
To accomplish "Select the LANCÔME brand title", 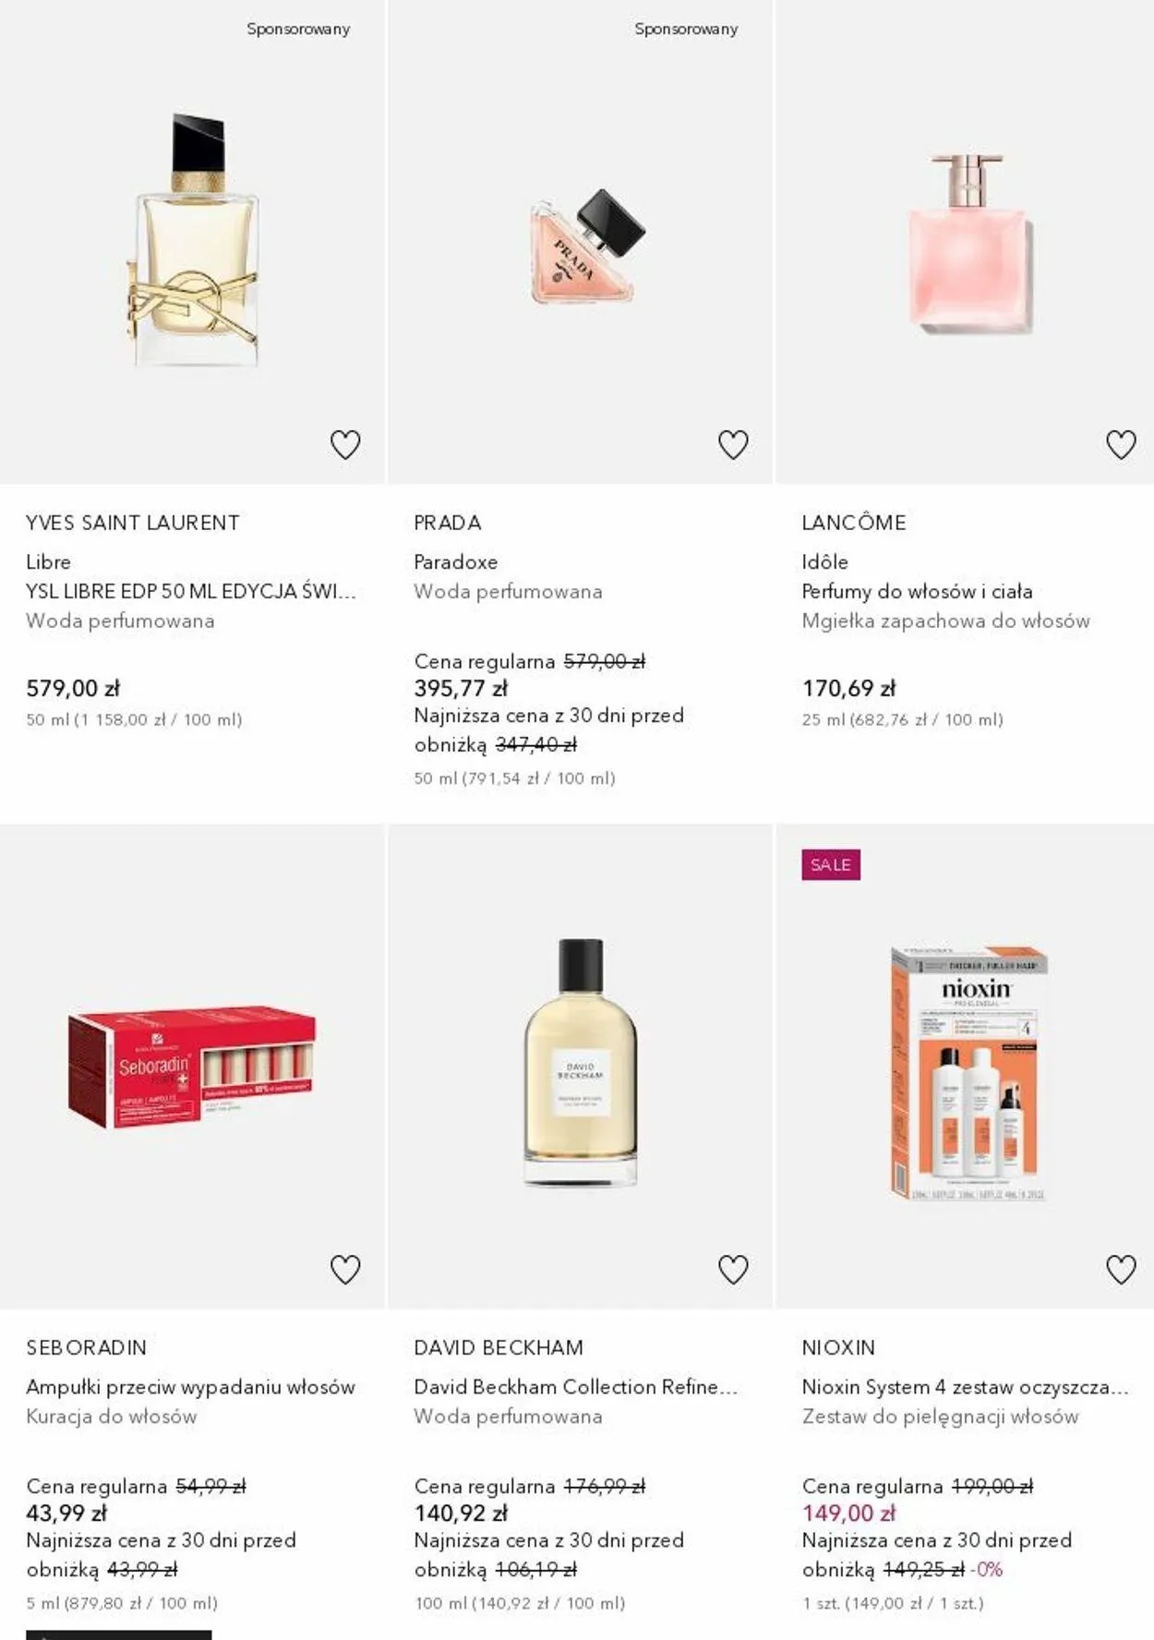I will coord(854,523).
